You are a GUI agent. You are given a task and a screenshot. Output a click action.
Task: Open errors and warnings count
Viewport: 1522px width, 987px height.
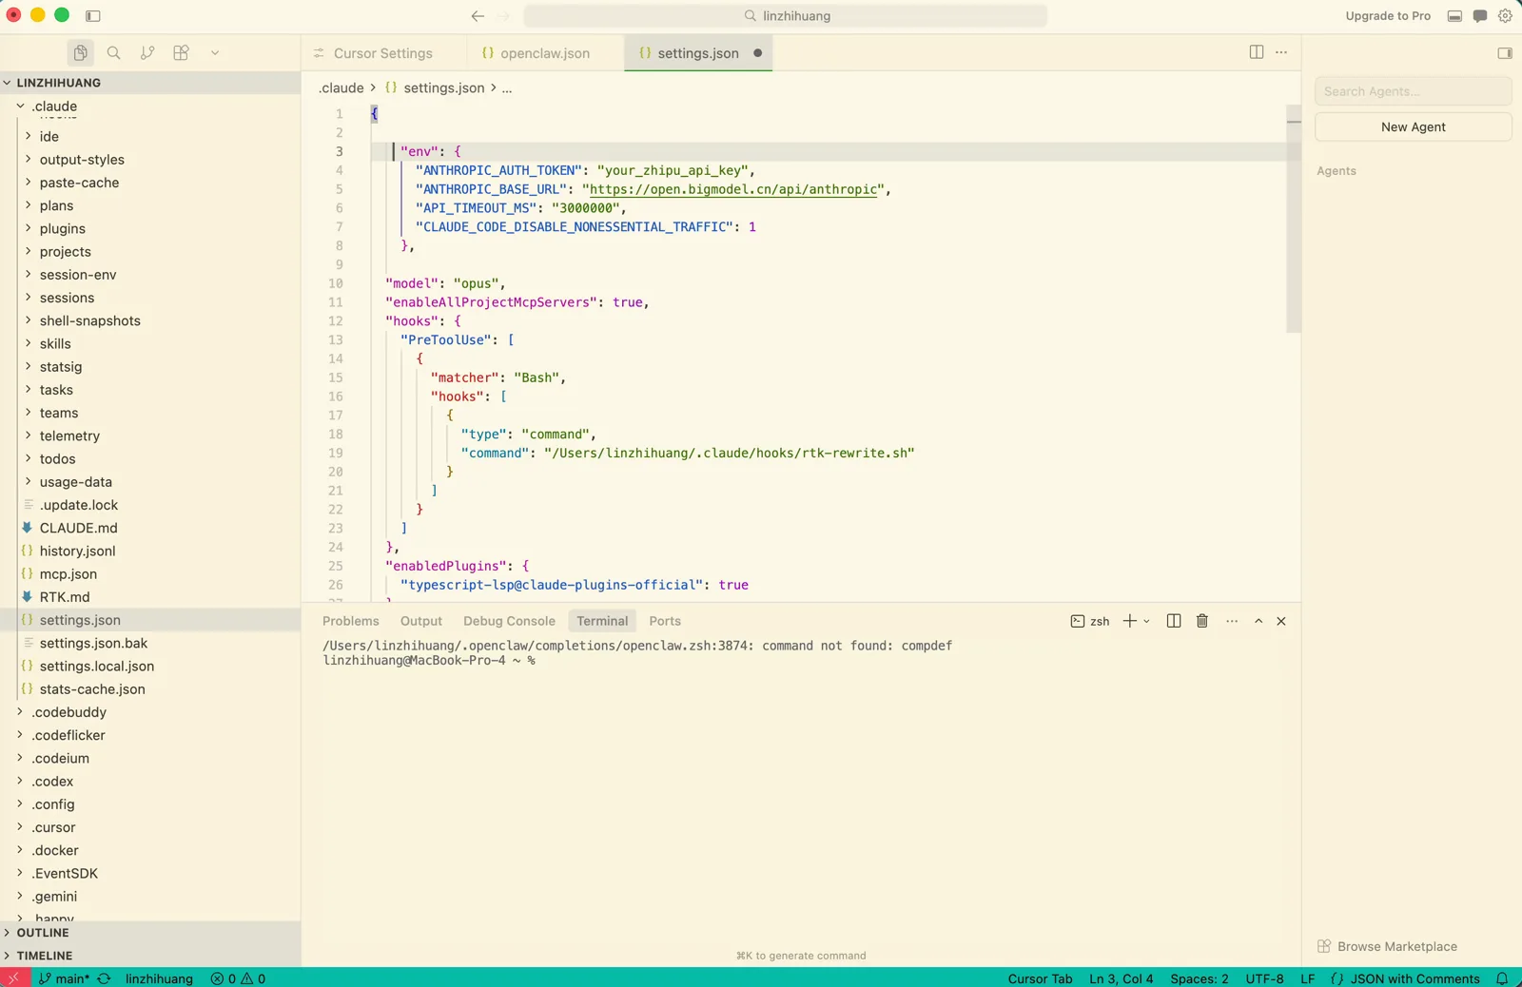pos(238,978)
